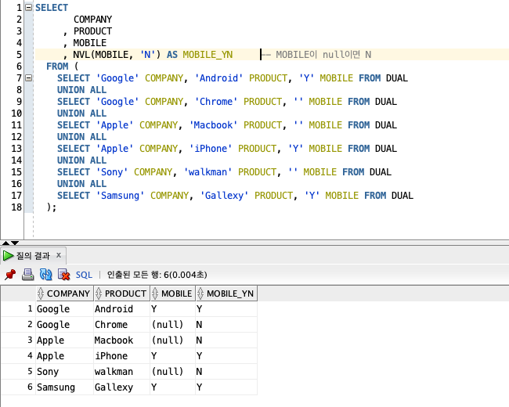Select the (null) MOBILE cell for Chrome
Viewport: 509px width, 407px height.
[x=173, y=325]
